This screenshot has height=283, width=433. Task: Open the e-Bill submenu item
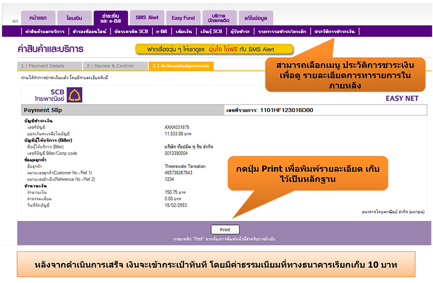(162, 32)
